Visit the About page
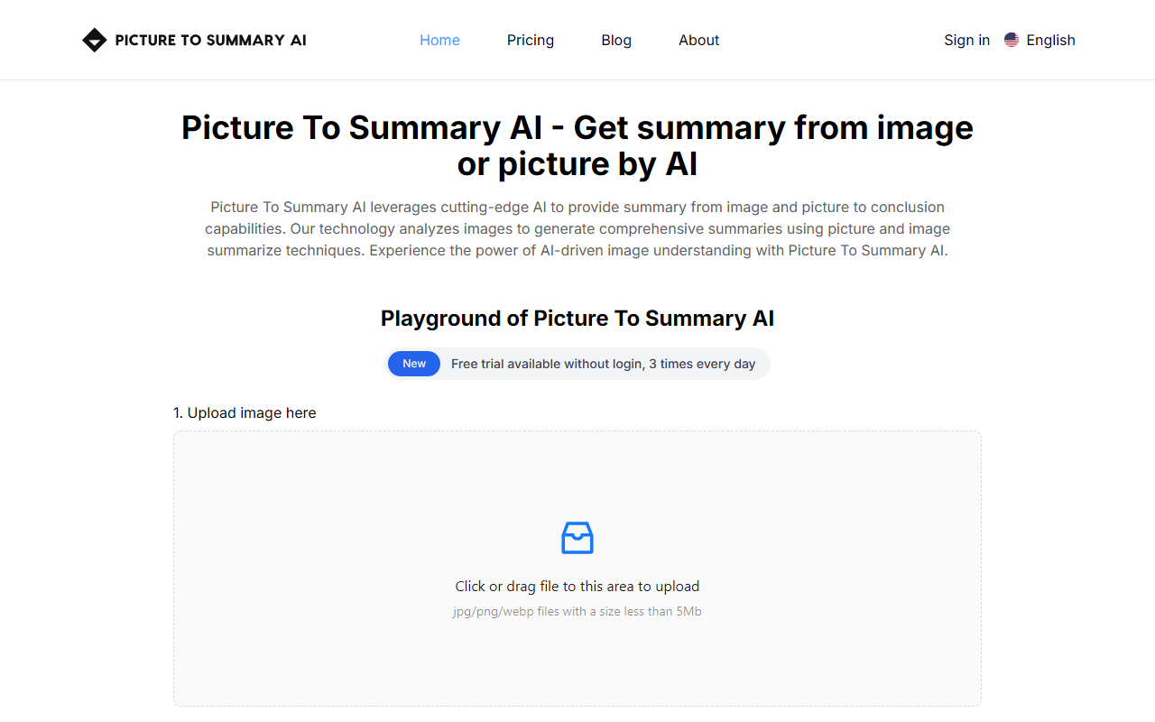This screenshot has height=722, width=1155. click(699, 40)
